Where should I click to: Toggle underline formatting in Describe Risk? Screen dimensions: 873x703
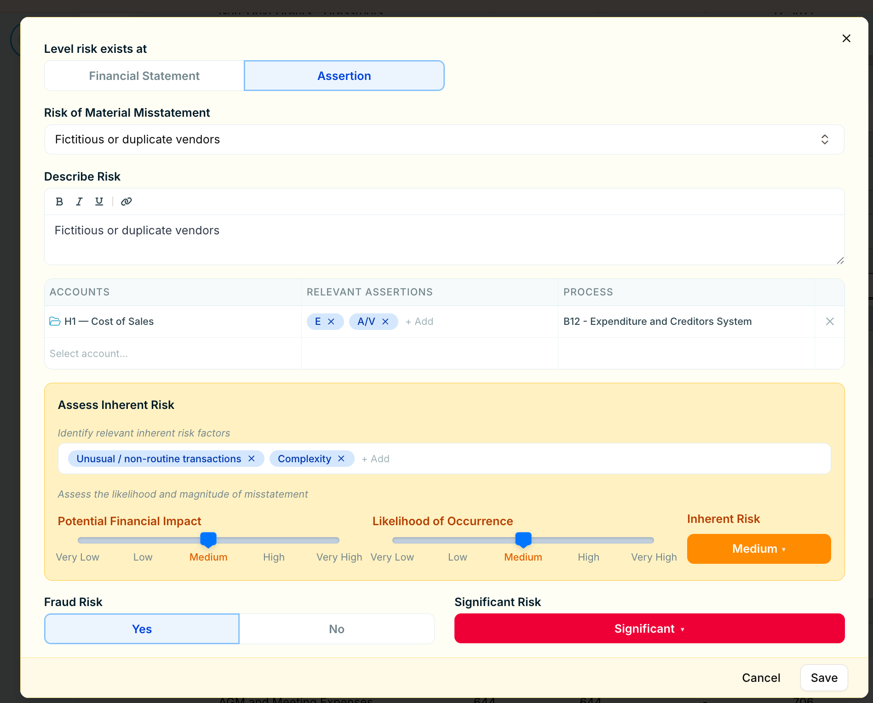[99, 202]
